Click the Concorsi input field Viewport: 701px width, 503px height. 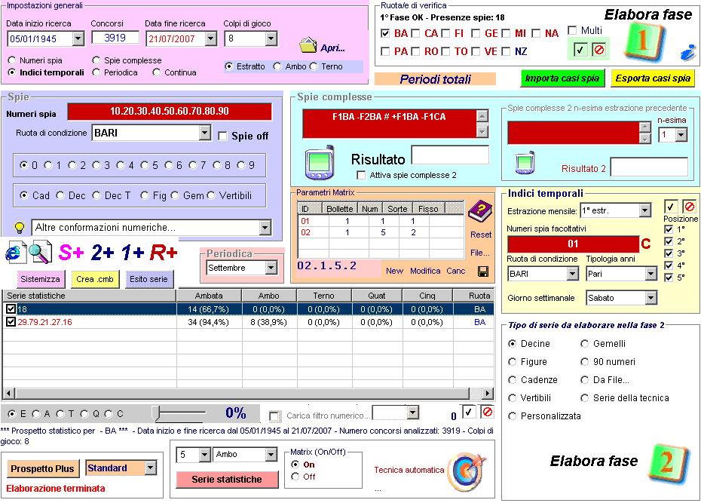115,38
